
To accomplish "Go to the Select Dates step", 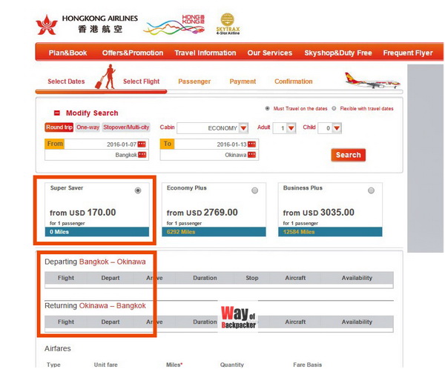I will (66, 82).
